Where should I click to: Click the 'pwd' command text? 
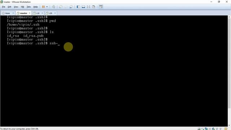coord(53,21)
